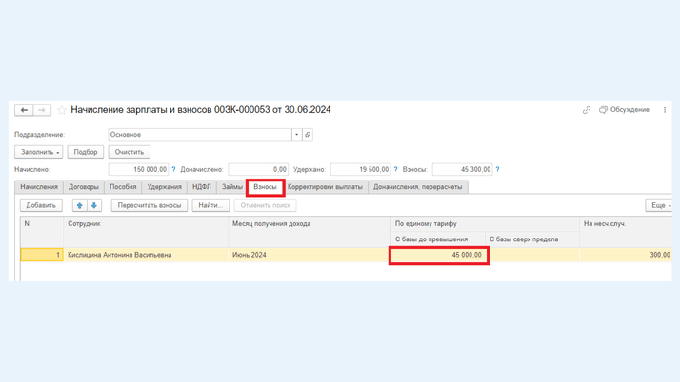Select row number 1 cell

point(42,255)
